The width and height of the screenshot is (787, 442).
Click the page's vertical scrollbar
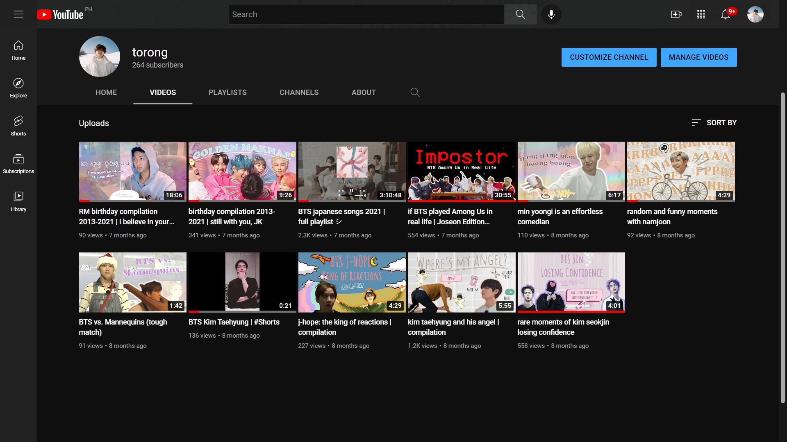[782, 246]
